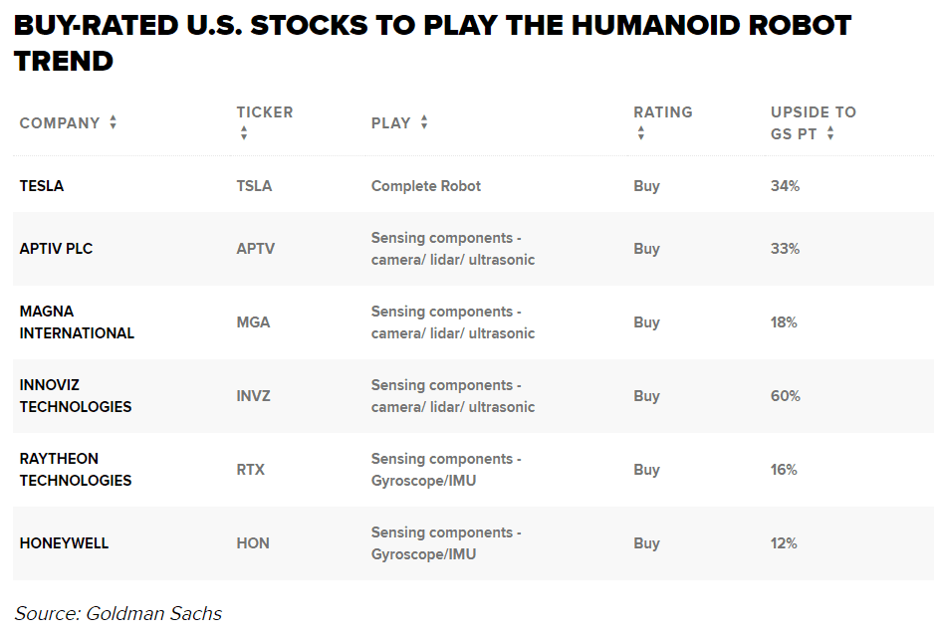Select the TESLA company cell
This screenshot has height=636, width=936.
(x=42, y=186)
